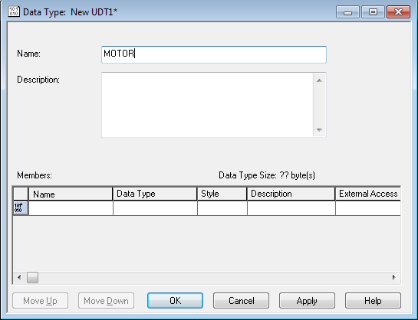The height and width of the screenshot is (320, 418).
Task: Click inside the Description text area
Action: (x=207, y=105)
